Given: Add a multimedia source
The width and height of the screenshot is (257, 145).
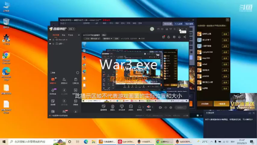Looking at the screenshot, I should [x=131, y=108].
